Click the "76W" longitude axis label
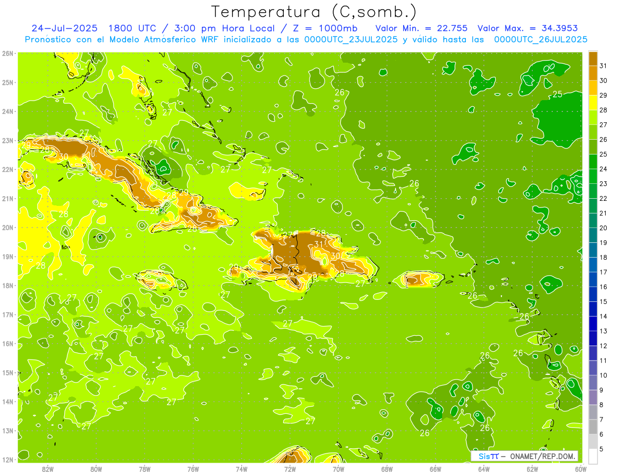The height and width of the screenshot is (476, 617). coord(193,469)
